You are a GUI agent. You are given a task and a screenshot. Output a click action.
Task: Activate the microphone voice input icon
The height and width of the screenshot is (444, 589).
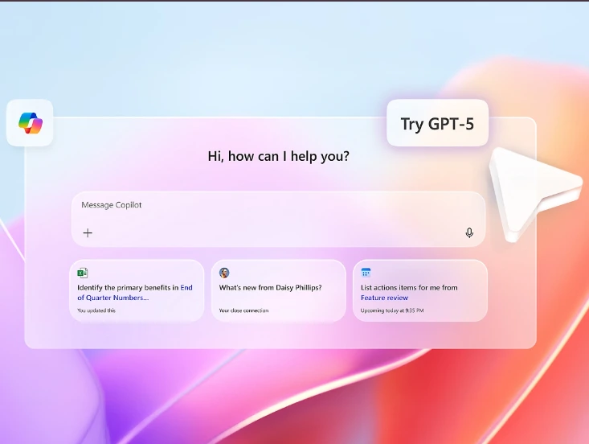click(x=469, y=233)
